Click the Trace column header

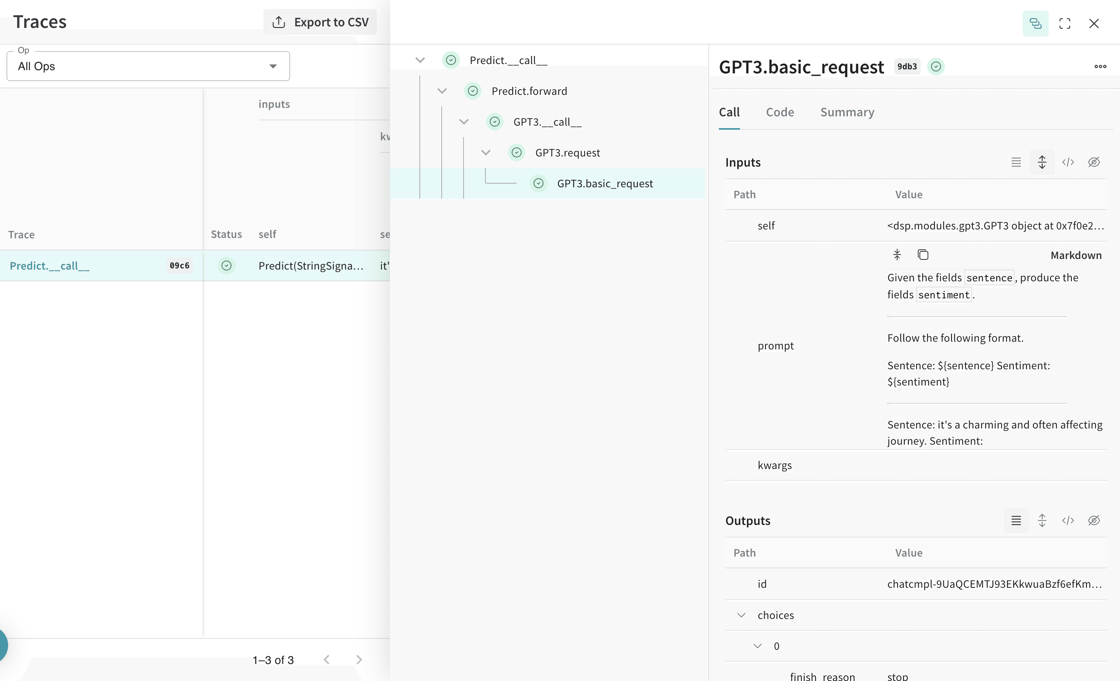[x=21, y=235]
